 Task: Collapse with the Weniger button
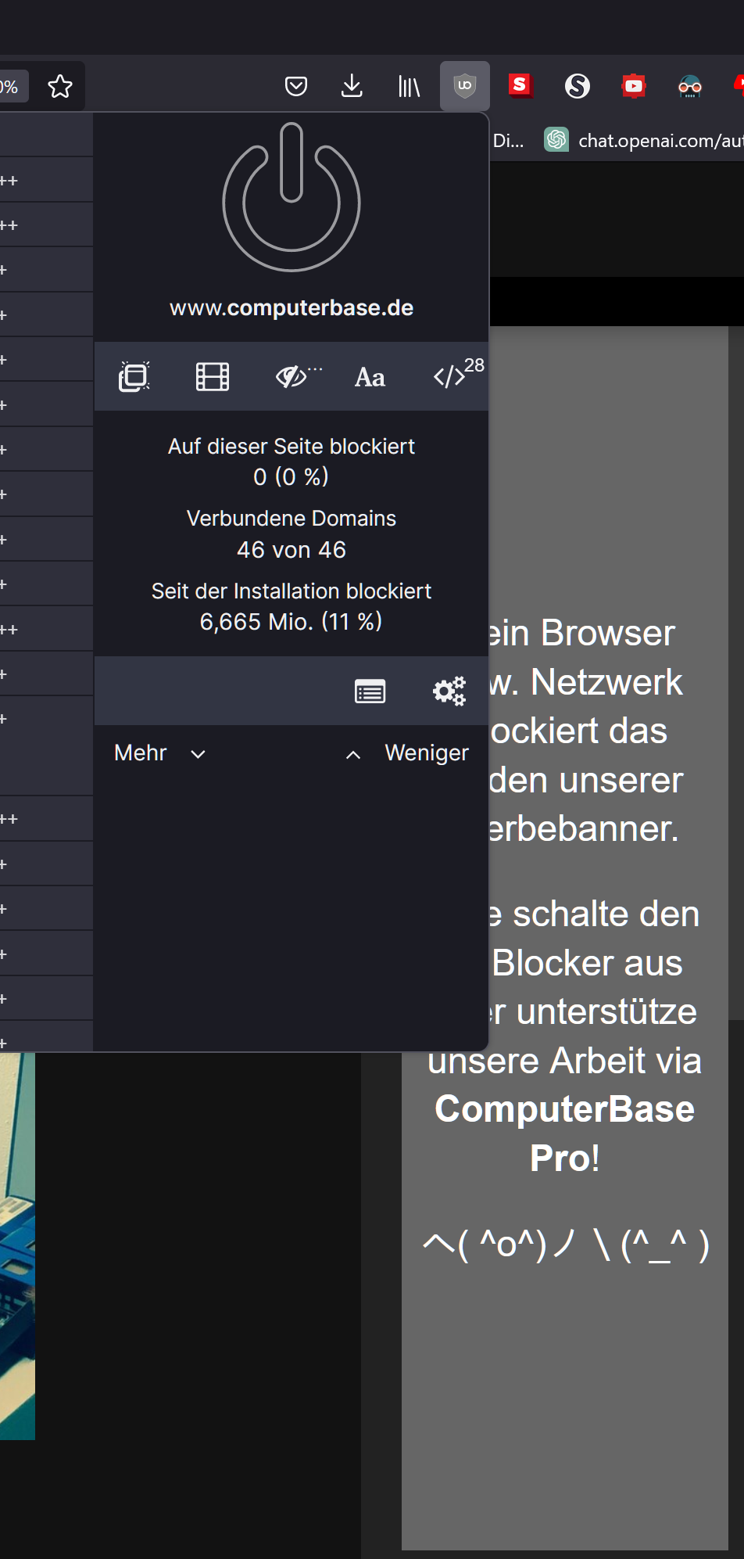click(407, 753)
